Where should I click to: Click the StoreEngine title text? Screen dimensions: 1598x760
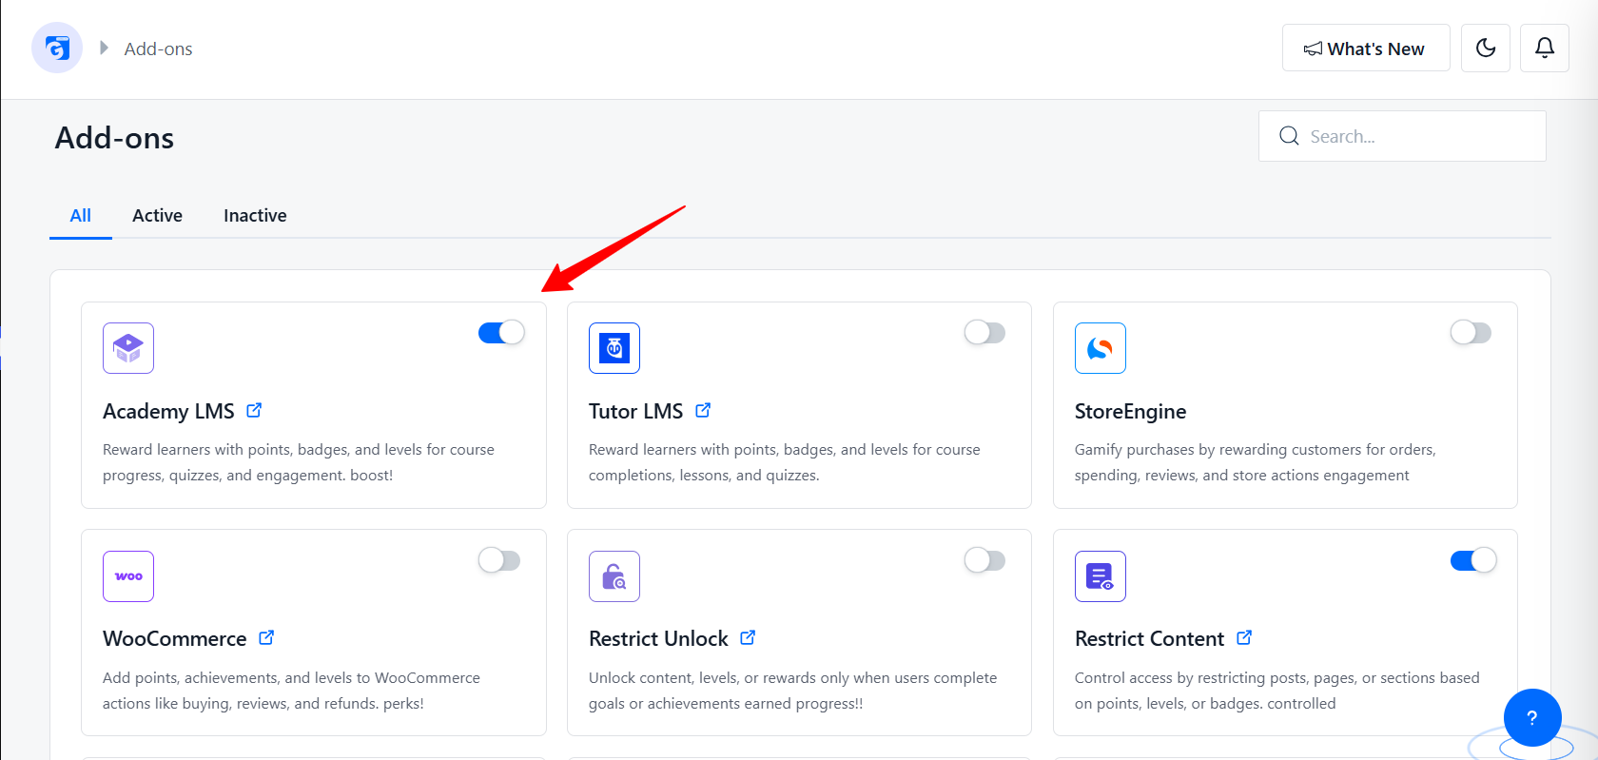(x=1130, y=411)
